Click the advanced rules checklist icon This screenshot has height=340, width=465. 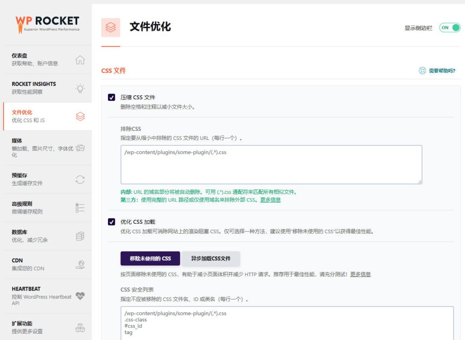click(x=80, y=208)
